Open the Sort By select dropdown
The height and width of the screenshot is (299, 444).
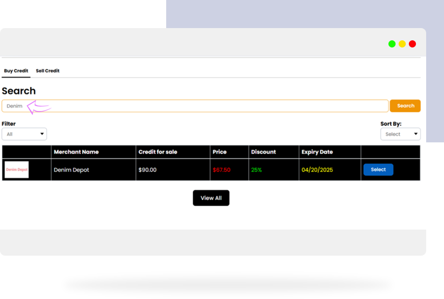point(400,134)
